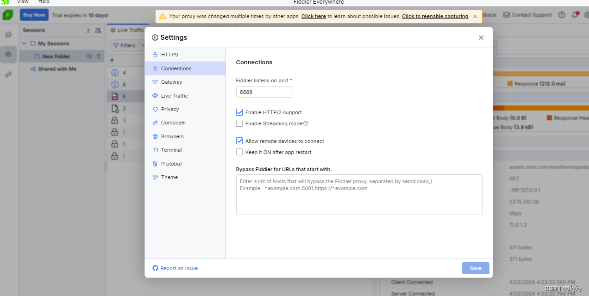Open the Help menu
This screenshot has width=589, height=296.
(x=44, y=2)
